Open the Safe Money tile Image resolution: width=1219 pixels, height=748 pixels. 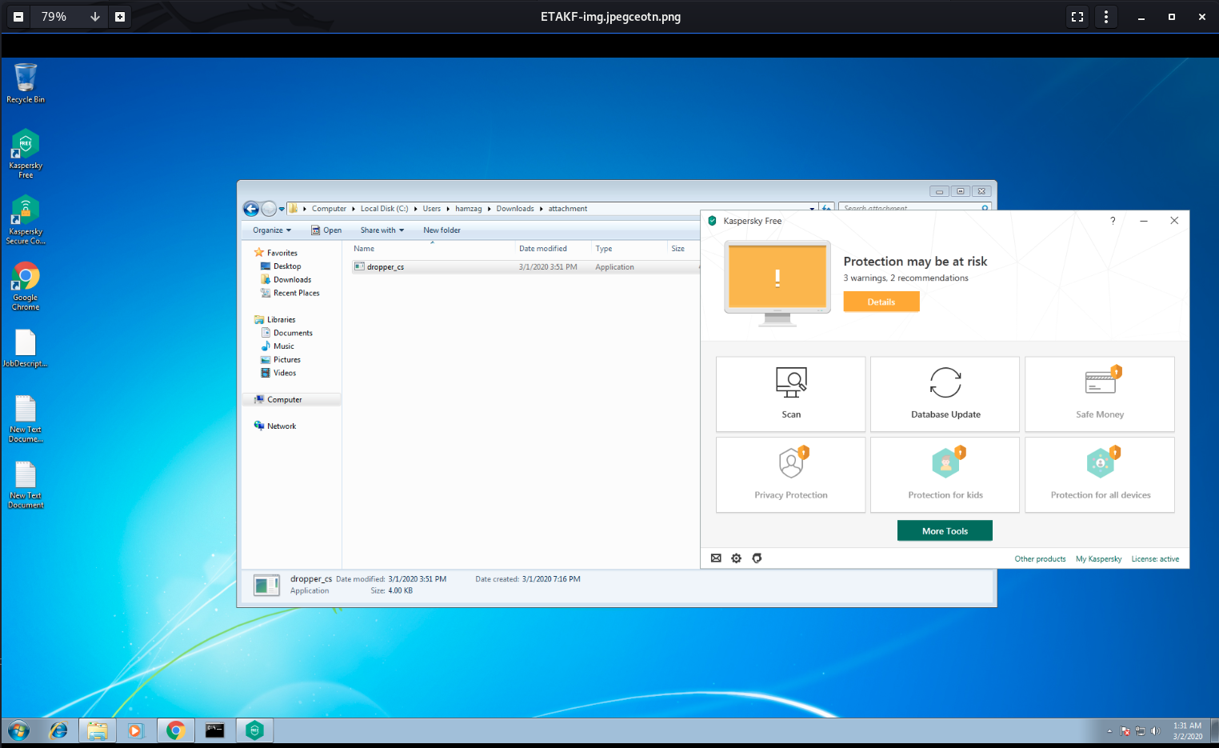pos(1100,394)
